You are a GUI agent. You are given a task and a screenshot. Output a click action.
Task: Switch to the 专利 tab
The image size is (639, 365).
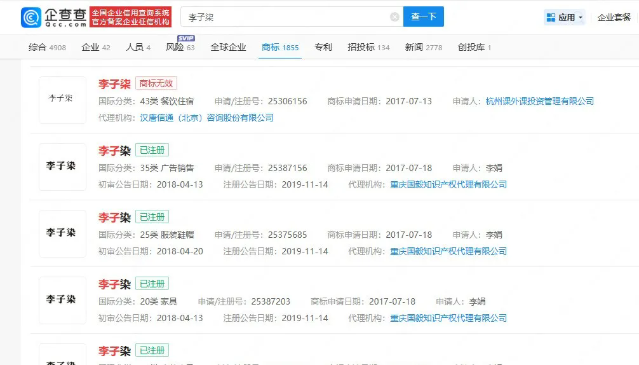coord(323,47)
